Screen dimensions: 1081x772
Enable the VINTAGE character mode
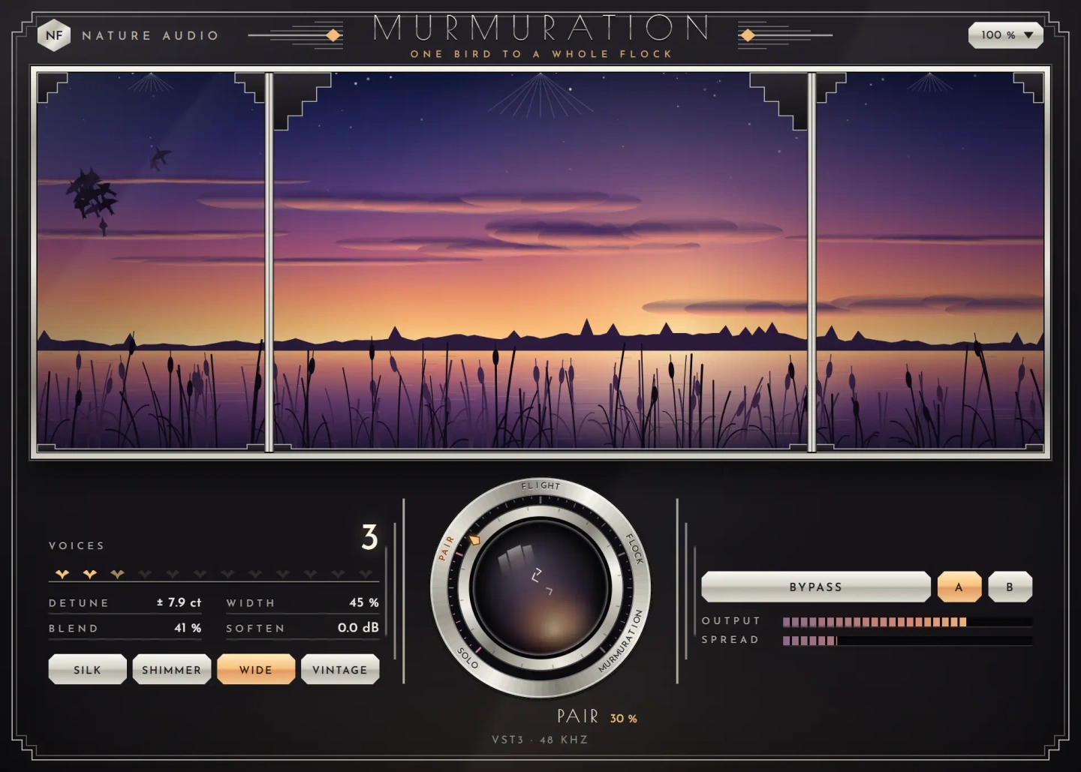point(340,669)
